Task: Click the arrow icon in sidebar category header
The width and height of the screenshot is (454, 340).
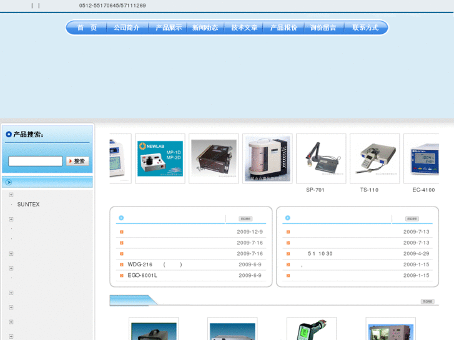Action: click(x=9, y=182)
